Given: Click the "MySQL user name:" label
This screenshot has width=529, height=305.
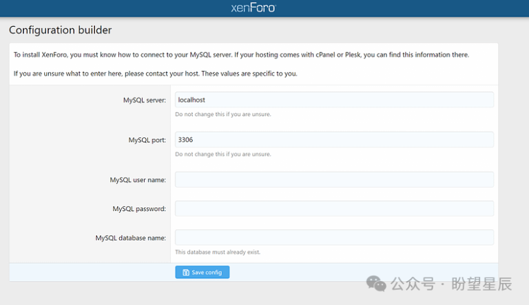Looking at the screenshot, I should coord(137,180).
